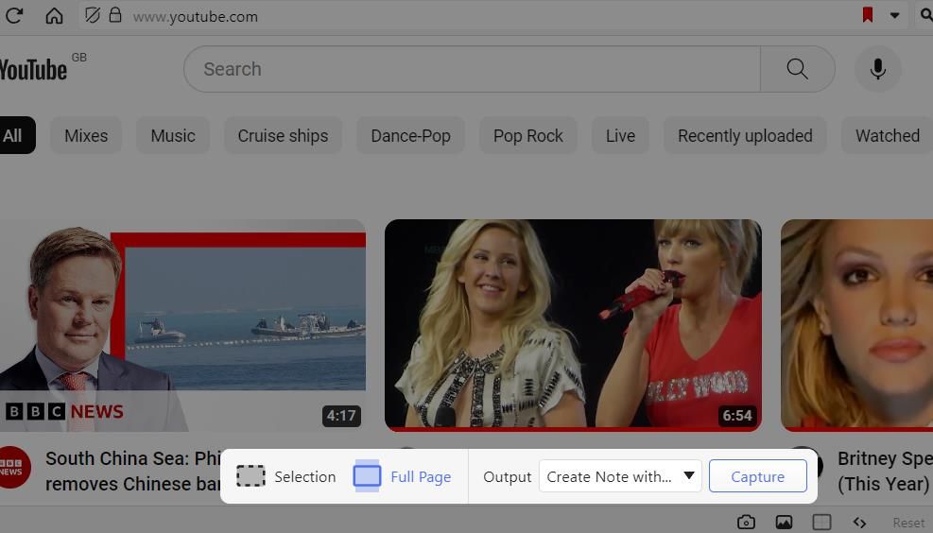Reload the page with the refresh icon
This screenshot has width=933, height=533.
click(x=14, y=16)
